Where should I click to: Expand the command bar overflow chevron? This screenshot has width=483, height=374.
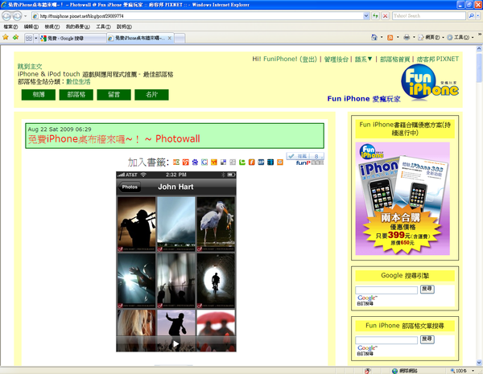pos(480,34)
